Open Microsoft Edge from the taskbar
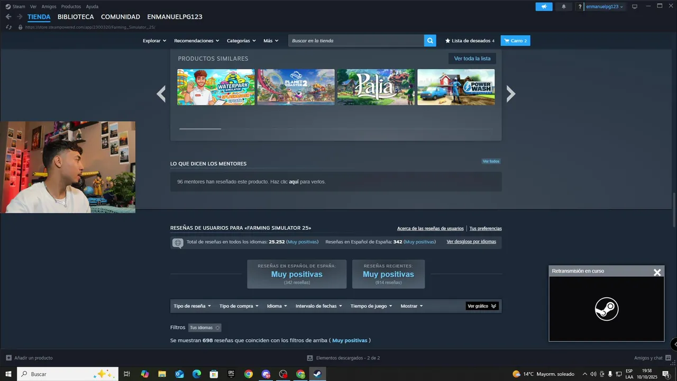 coord(196,374)
